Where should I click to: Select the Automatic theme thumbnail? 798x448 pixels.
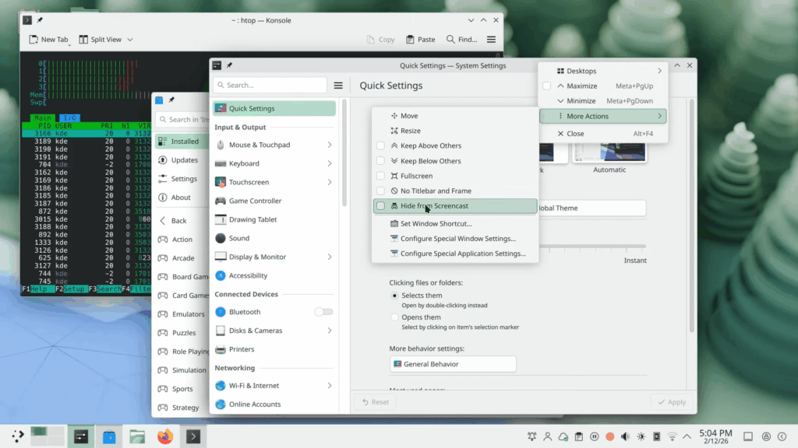click(x=609, y=152)
